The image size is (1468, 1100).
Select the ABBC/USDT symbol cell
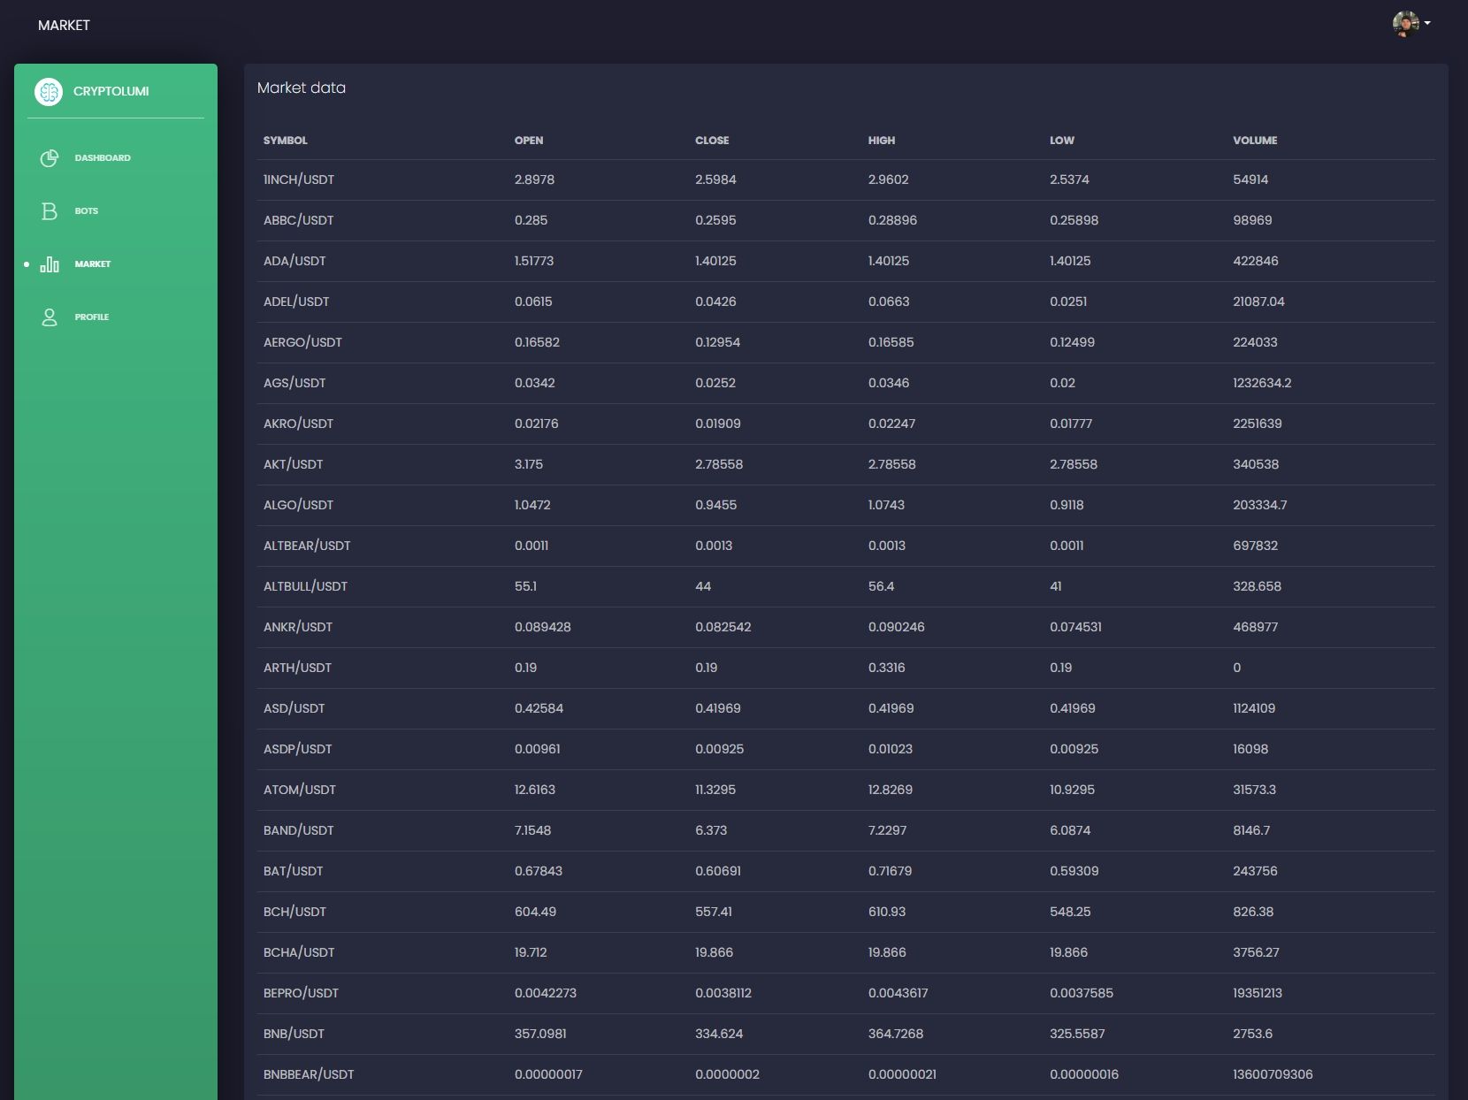click(x=299, y=220)
